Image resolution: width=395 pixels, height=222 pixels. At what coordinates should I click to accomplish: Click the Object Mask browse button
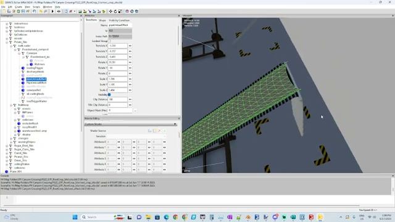(135, 110)
